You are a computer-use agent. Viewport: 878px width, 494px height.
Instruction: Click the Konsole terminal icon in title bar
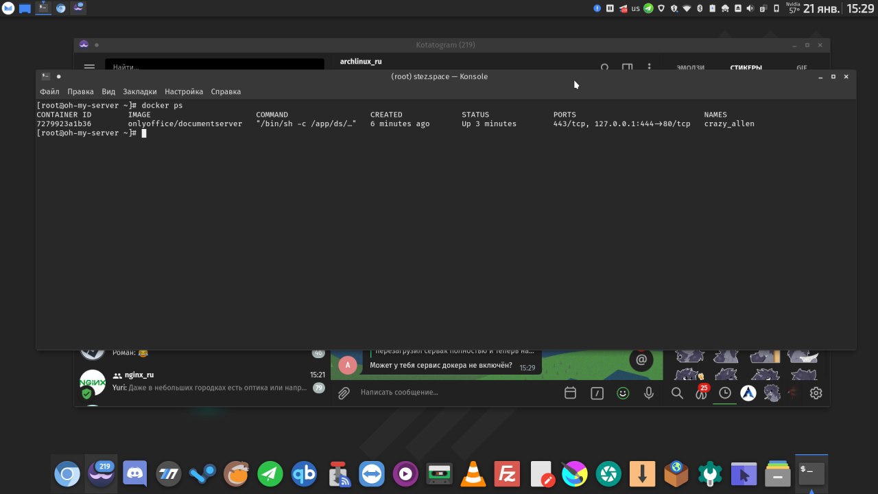(45, 76)
